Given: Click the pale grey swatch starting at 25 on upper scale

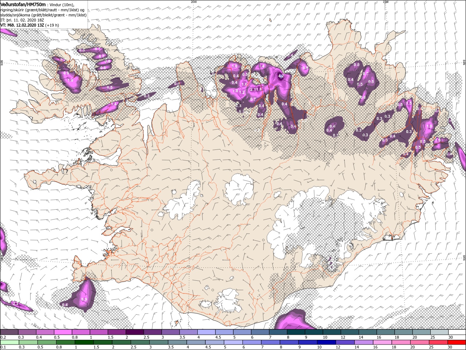Looking at the screenshot, I should [x=439, y=332].
